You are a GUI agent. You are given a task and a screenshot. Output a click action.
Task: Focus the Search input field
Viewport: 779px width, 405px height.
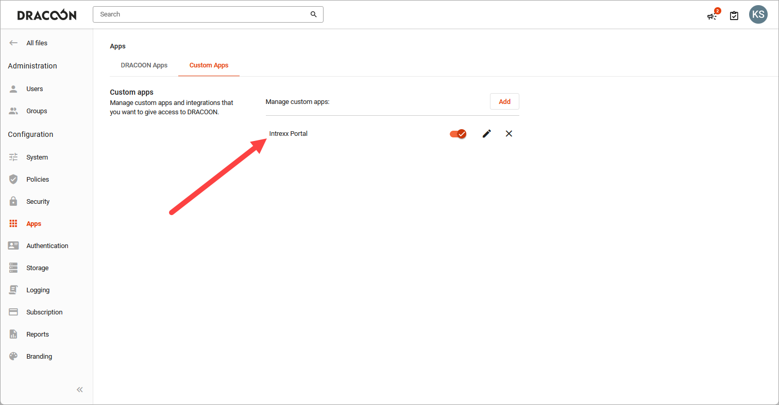201,14
